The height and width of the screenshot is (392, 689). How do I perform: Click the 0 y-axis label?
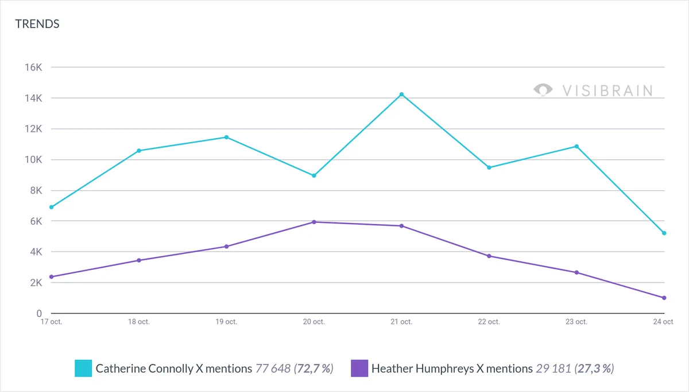pyautogui.click(x=40, y=314)
